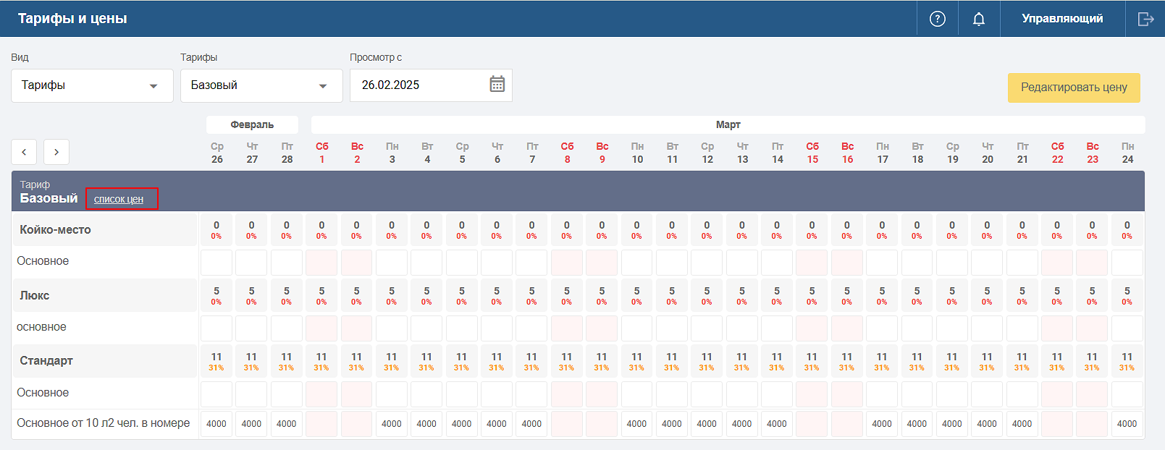Select the Вс 2 date column header
The image size is (1165, 450).
pos(357,153)
